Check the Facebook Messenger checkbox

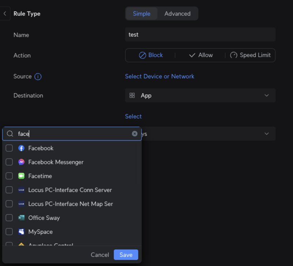coord(9,162)
